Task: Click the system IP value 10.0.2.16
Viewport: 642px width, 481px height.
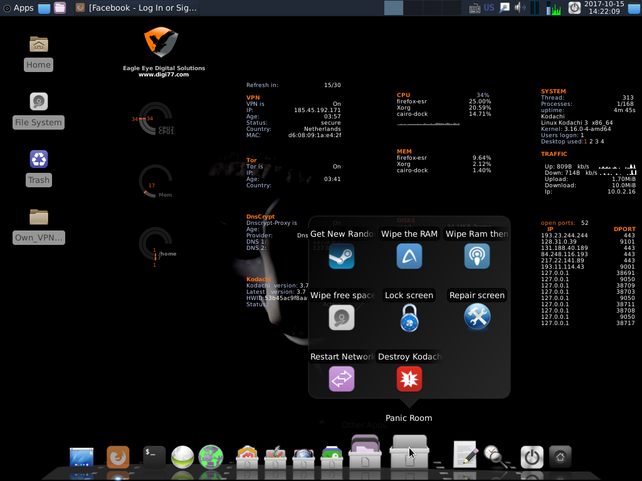Action: point(621,192)
